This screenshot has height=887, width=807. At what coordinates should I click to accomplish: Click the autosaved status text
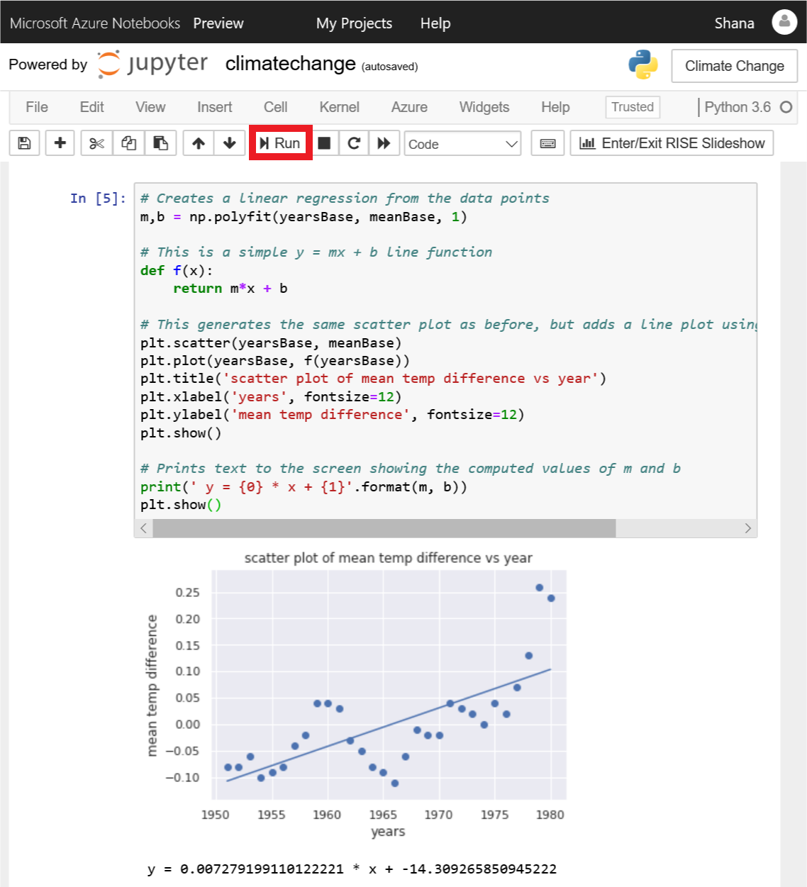[x=389, y=67]
